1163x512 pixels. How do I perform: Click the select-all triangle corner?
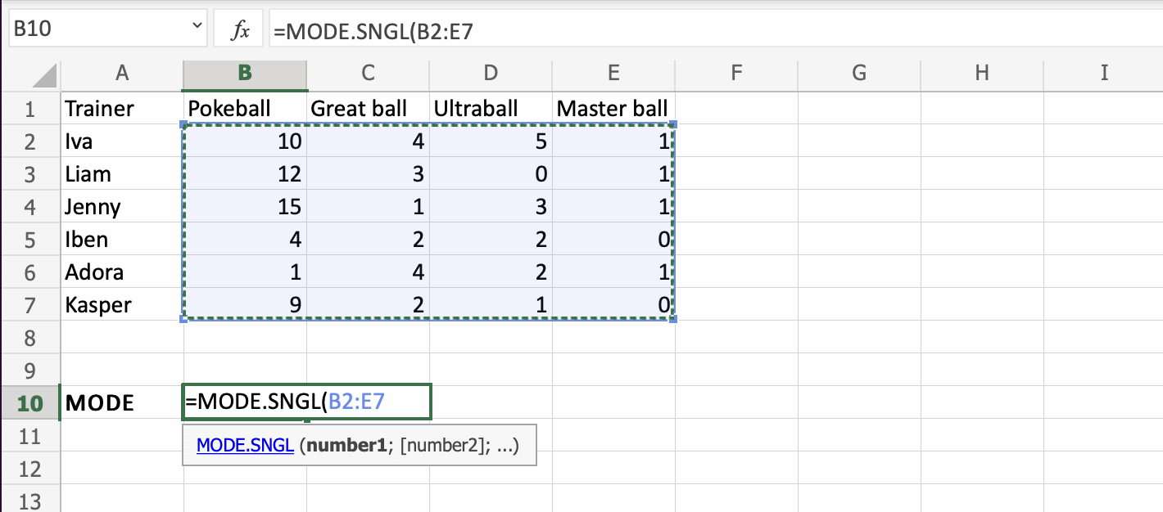coord(45,76)
